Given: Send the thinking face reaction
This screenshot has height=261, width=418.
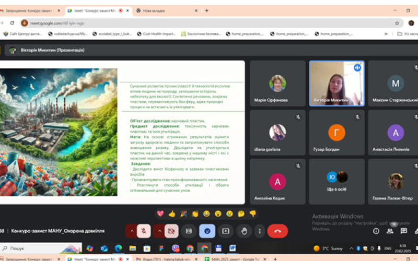Looking at the screenshot, I should pos(241,213).
